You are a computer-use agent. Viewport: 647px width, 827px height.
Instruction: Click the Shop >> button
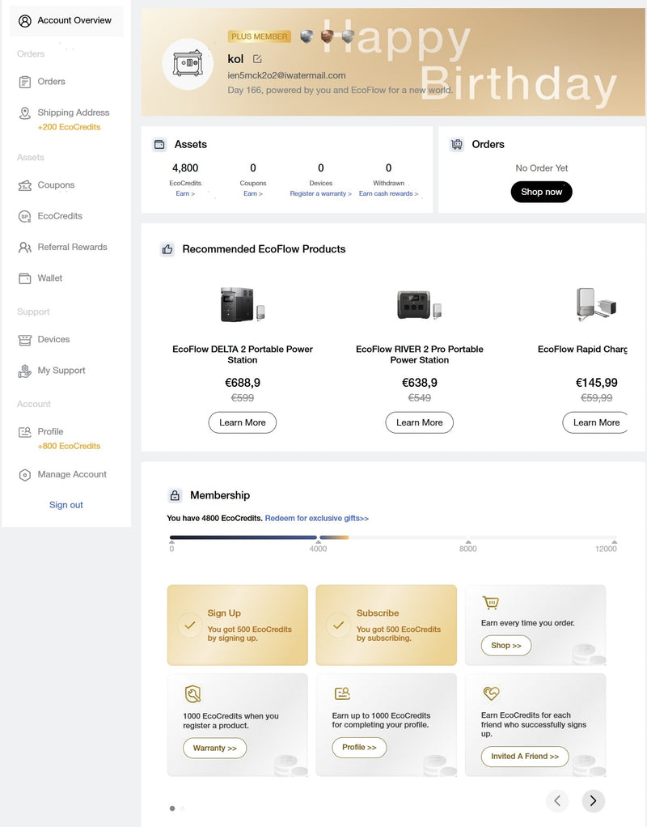(506, 646)
